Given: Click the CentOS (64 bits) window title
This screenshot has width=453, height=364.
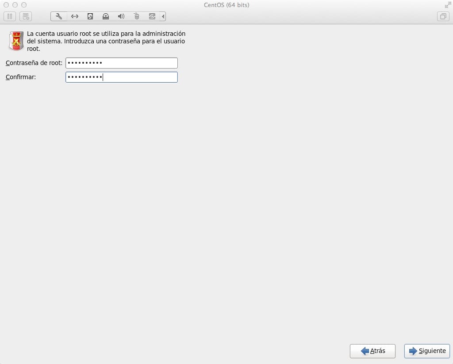Looking at the screenshot, I should pos(226,5).
